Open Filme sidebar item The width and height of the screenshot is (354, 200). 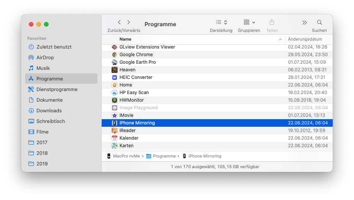(x=61, y=132)
